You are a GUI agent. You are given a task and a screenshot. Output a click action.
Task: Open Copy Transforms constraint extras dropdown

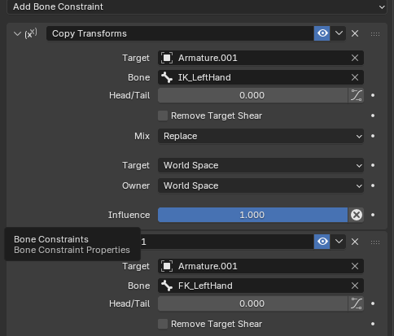click(339, 33)
